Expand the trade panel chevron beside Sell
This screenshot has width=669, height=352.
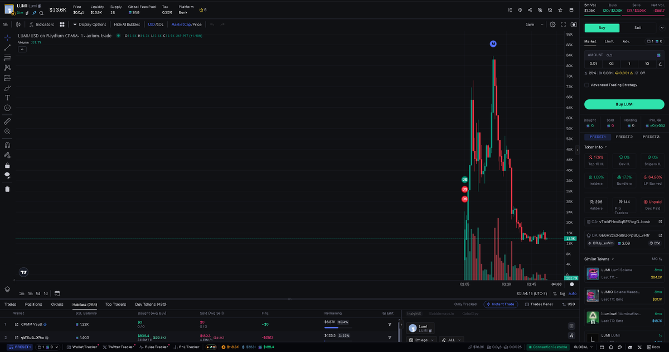[661, 28]
